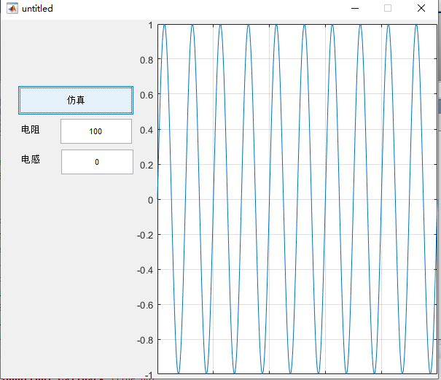Click the 0.6 y-axis tick label
Image resolution: width=441 pixels, height=380 pixels.
(x=147, y=95)
